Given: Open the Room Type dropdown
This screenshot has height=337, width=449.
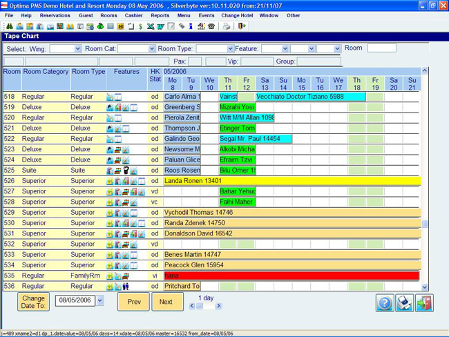Looking at the screenshot, I should coord(230,48).
